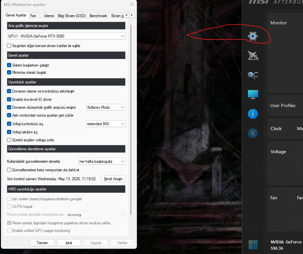Click 'Son kontrol zamanı' date text
The image size is (303, 254).
click(51, 179)
